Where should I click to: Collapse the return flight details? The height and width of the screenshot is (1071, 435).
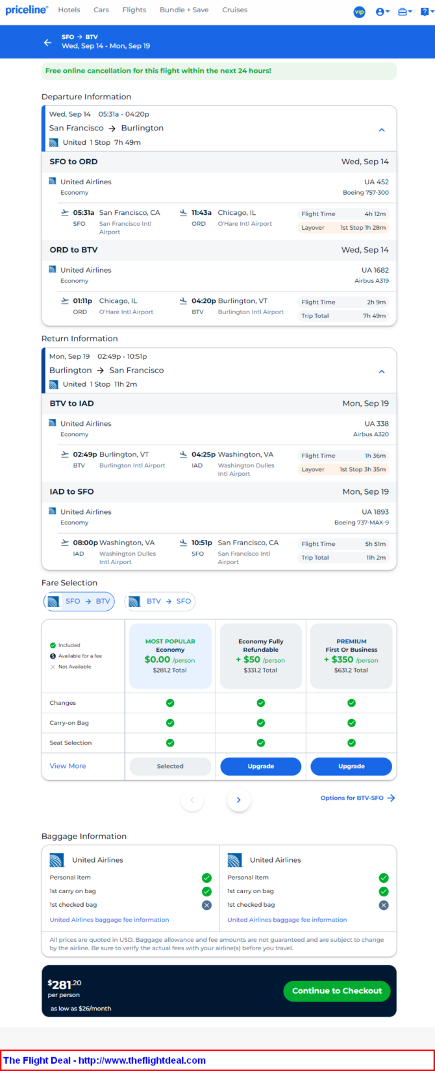coord(382,372)
